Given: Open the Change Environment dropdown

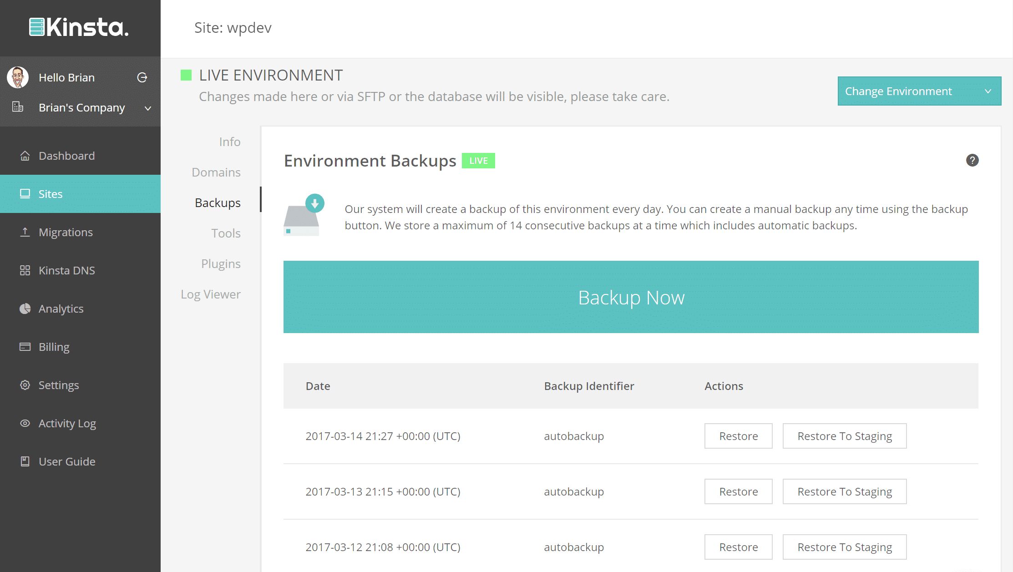Looking at the screenshot, I should [x=919, y=91].
